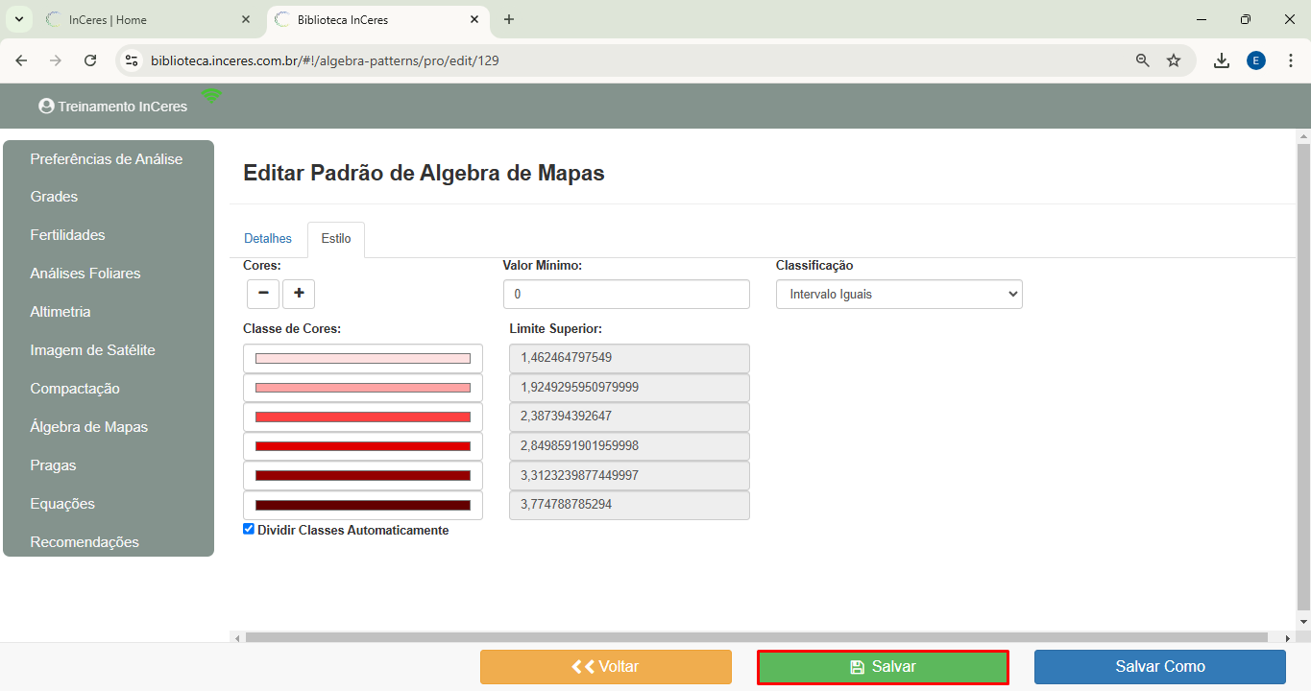
Task: Open Álgebra de Mapas in the sidebar
Action: pos(89,427)
